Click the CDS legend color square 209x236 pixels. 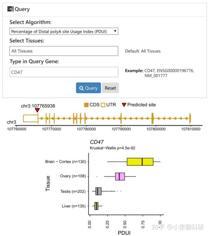86,105
